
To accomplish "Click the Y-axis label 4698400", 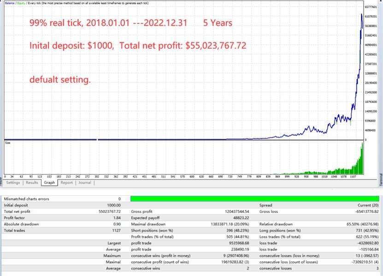I will tap(370, 131).
